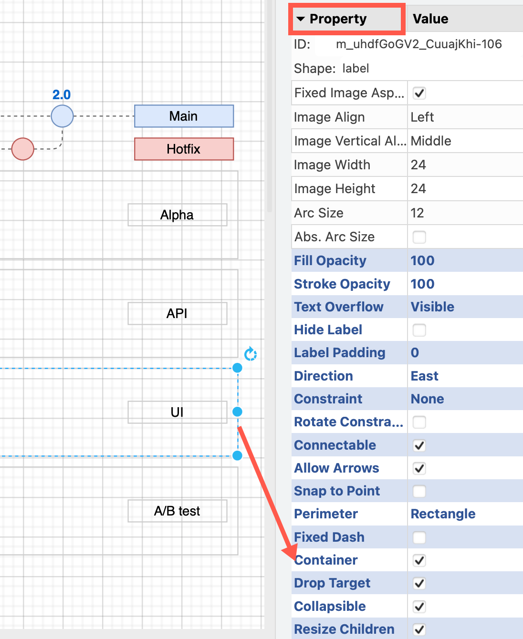
Task: Collapse the Property column using its triangle
Action: (301, 19)
